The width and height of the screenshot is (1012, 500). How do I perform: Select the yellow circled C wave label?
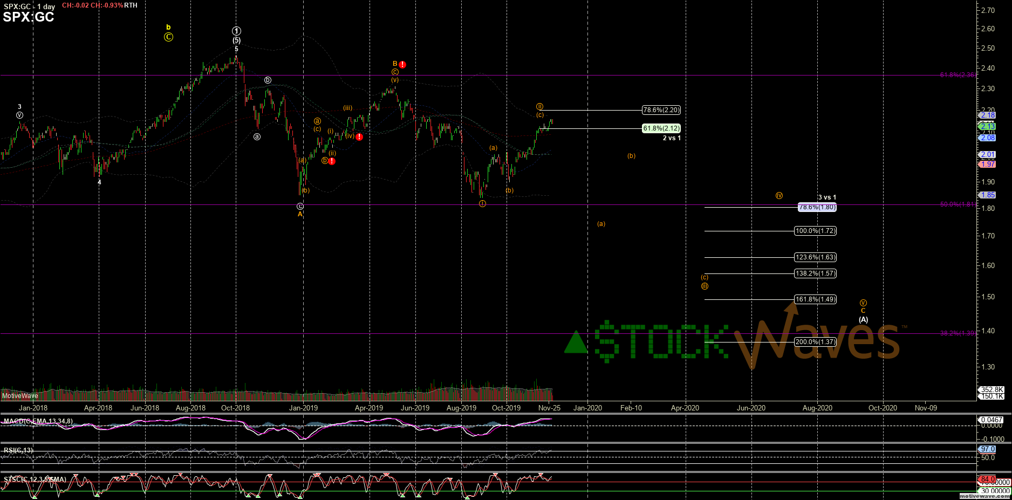[x=168, y=37]
